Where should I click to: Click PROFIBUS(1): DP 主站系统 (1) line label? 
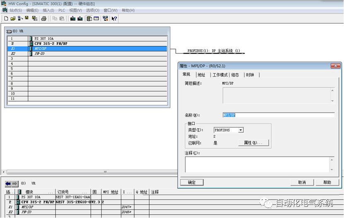point(214,51)
